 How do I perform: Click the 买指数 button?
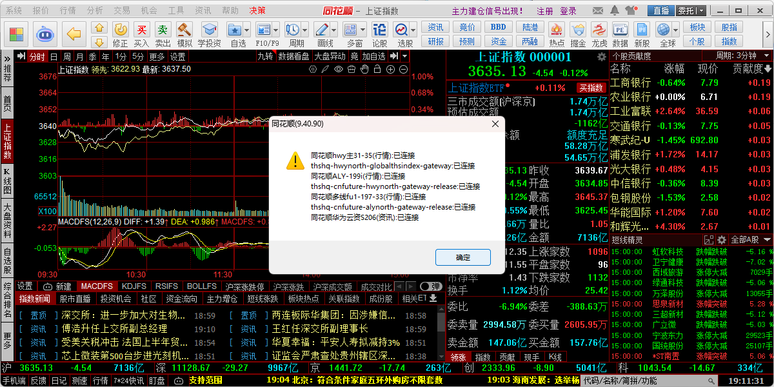(x=591, y=88)
